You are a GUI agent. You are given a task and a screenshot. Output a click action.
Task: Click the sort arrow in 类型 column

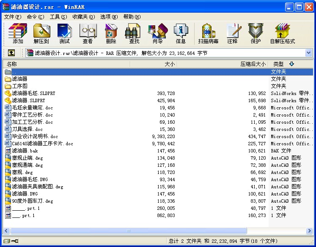coord(291,64)
